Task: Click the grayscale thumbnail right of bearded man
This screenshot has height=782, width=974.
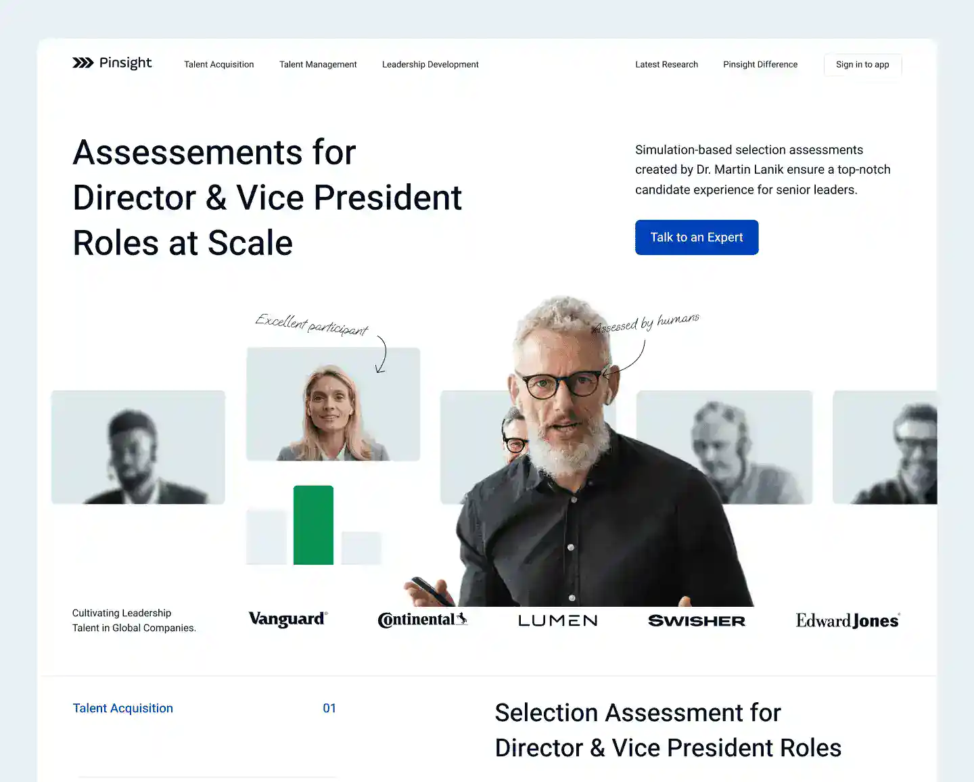Action: pyautogui.click(x=724, y=447)
